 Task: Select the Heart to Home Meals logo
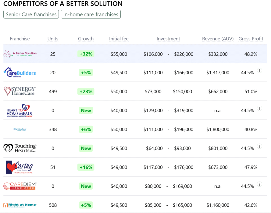coord(19,110)
